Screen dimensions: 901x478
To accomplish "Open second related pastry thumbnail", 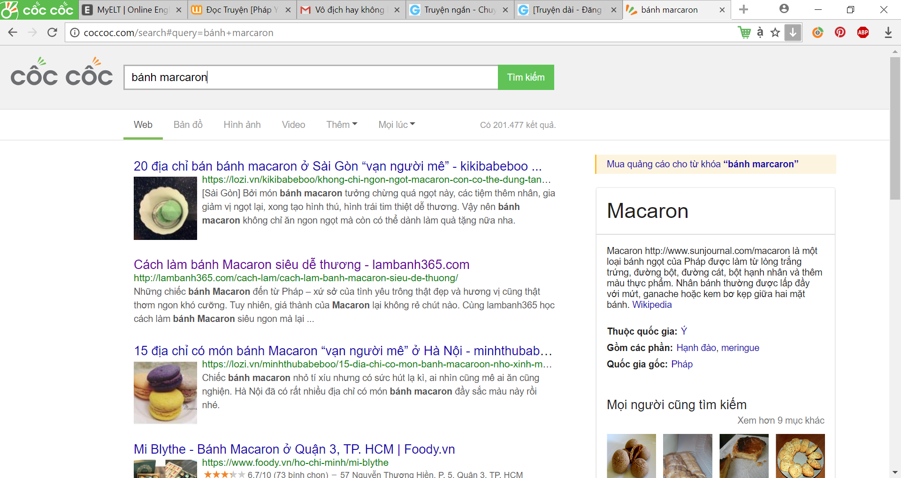I will pyautogui.click(x=687, y=456).
